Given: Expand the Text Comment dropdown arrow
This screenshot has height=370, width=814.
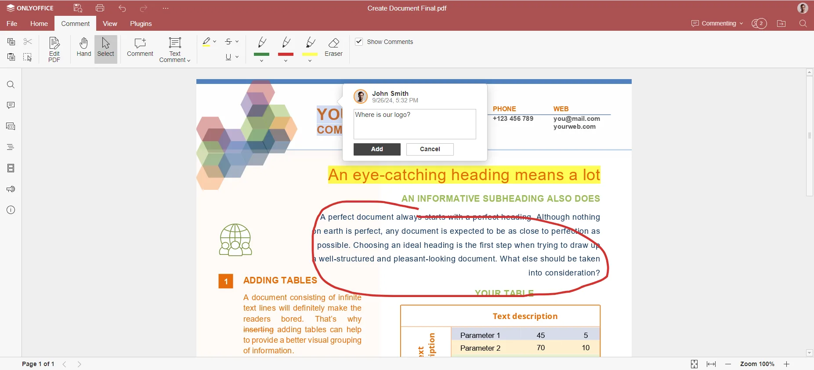Looking at the screenshot, I should (x=189, y=61).
